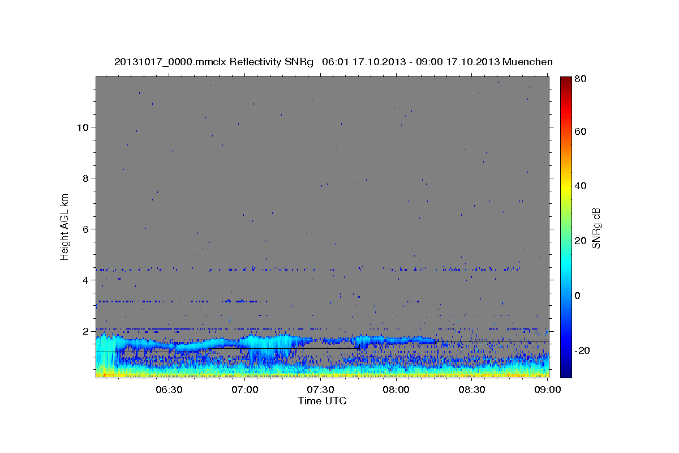
Task: Click the height tick label 4
Action: pyautogui.click(x=86, y=280)
